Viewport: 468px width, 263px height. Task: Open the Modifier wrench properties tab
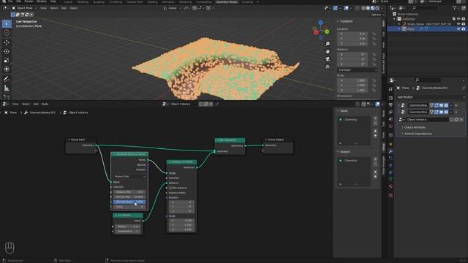pos(390,151)
